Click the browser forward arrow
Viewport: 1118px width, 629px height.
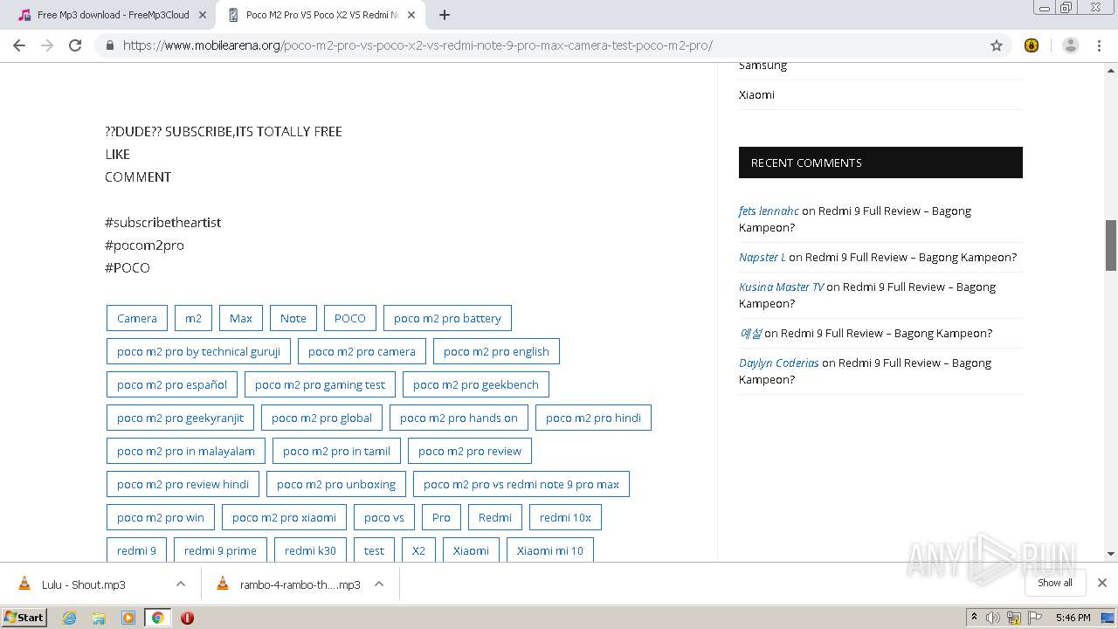click(x=47, y=45)
